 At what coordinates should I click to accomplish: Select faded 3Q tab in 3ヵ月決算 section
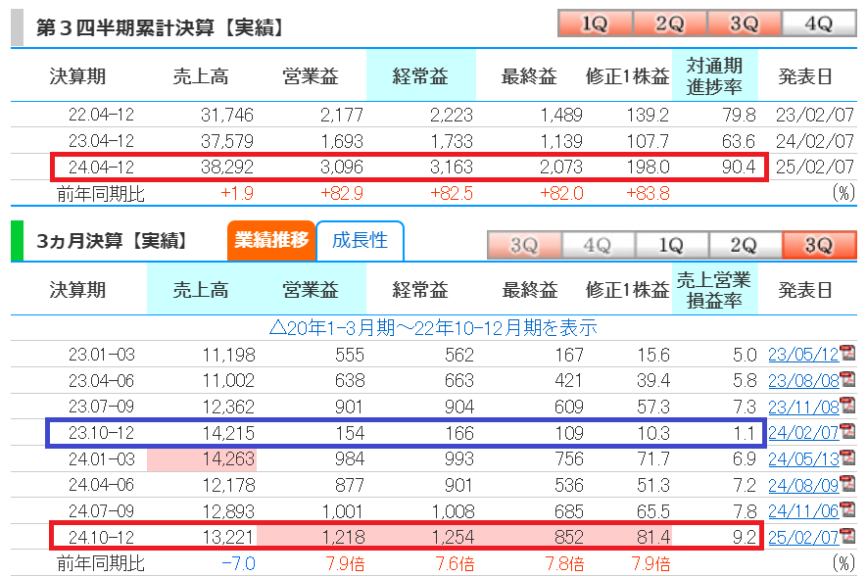point(524,245)
